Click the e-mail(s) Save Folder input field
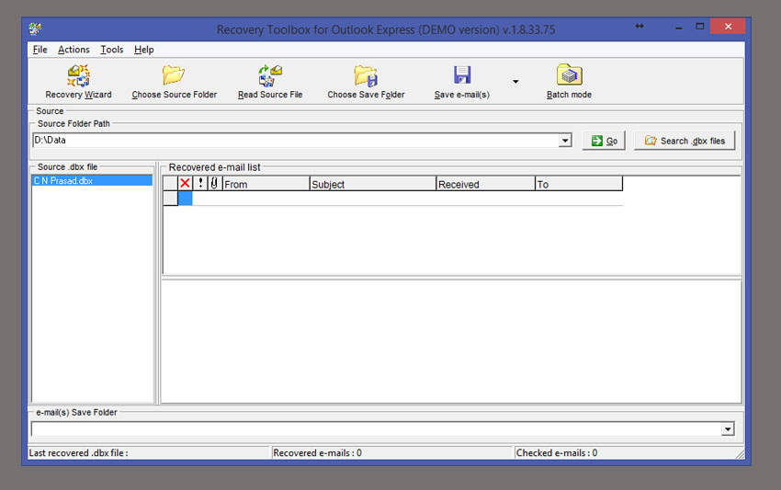The height and width of the screenshot is (490, 781). 376,428
